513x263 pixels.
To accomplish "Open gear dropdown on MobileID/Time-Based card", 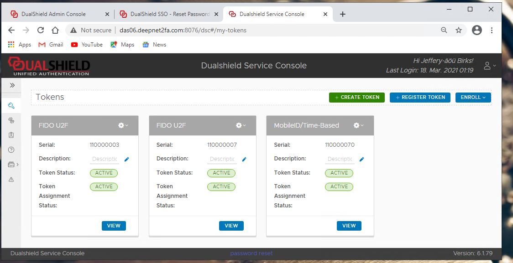I will [x=358, y=125].
